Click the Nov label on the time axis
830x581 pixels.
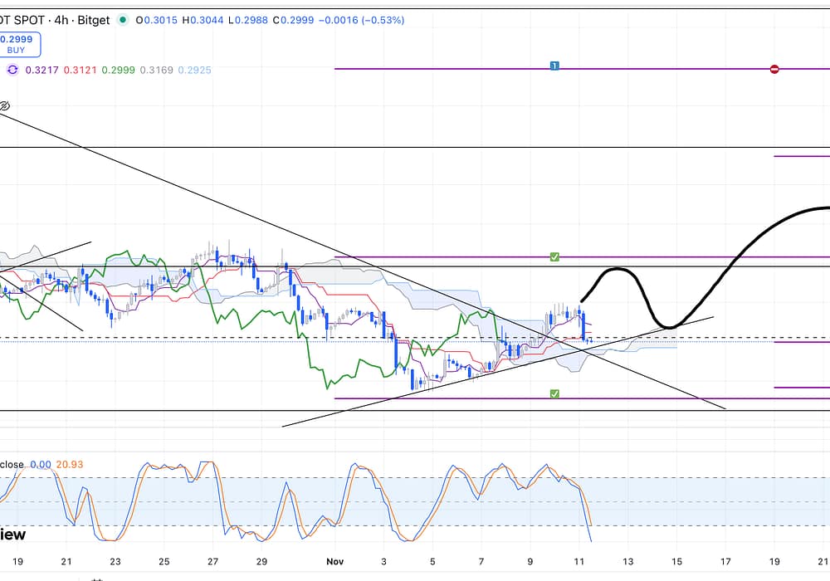click(x=334, y=561)
